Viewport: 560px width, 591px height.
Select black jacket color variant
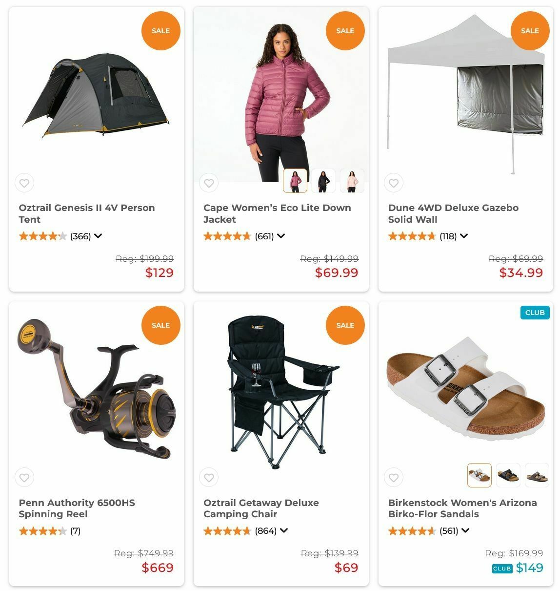click(x=323, y=181)
